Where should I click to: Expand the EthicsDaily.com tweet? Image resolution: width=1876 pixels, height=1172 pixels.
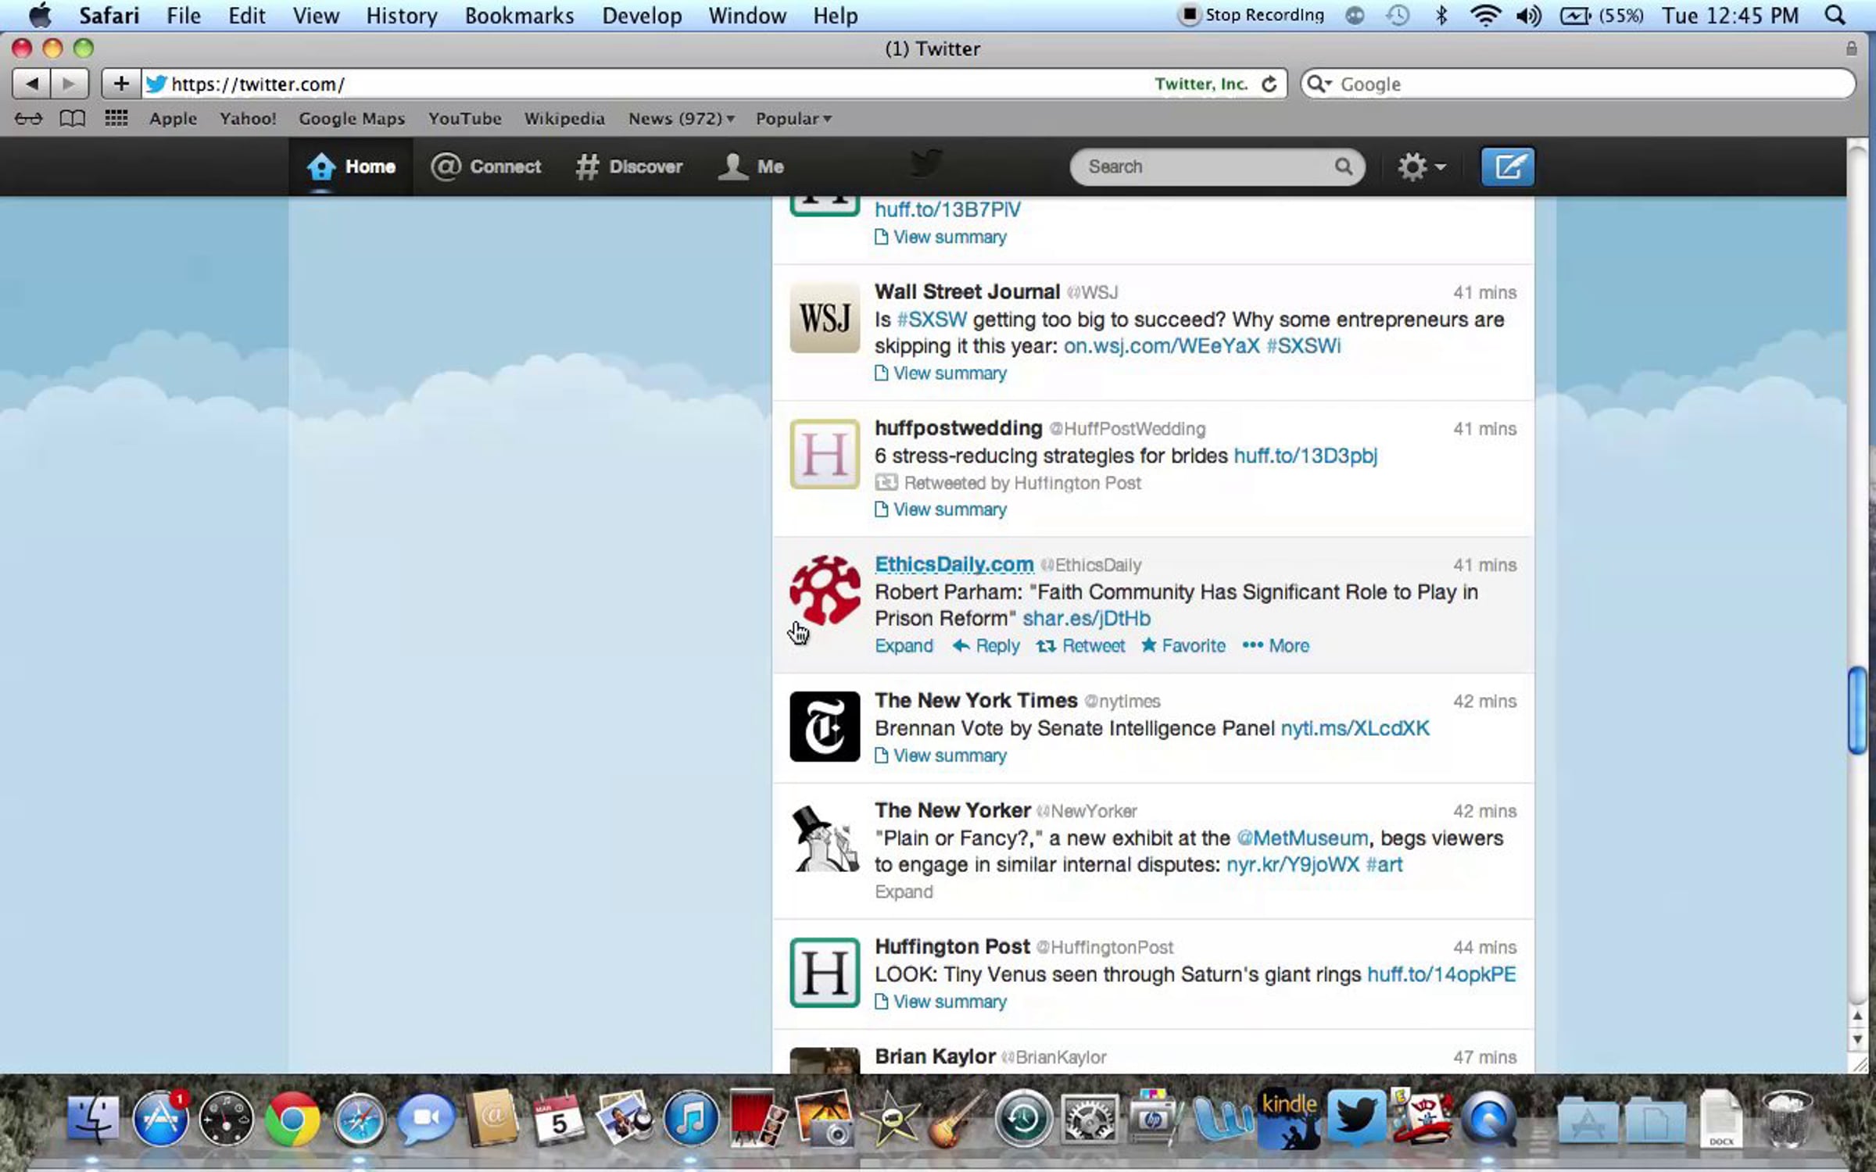coord(904,646)
